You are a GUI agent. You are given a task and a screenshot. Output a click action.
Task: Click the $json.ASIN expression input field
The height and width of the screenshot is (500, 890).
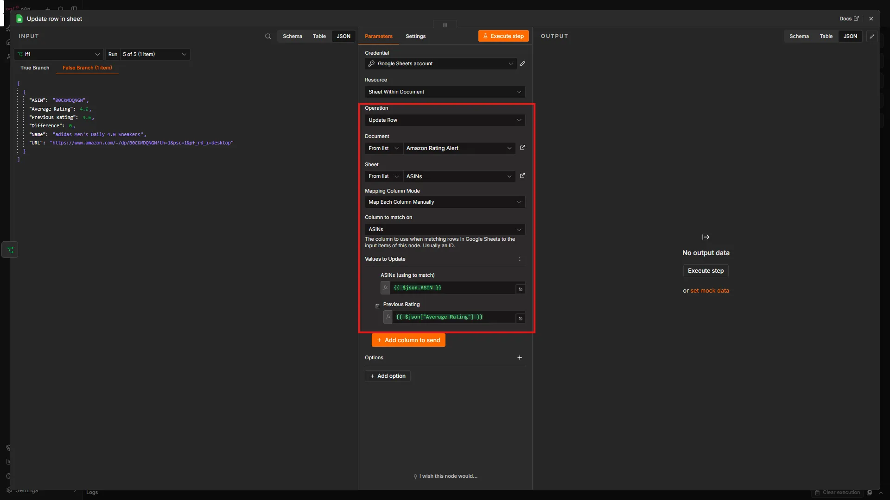(453, 288)
